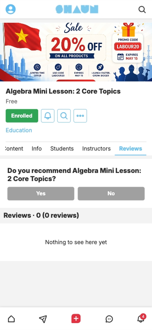Viewport: 152px width, 330px height.
Task: Go to Home in the bottom bar
Action: coord(11,319)
